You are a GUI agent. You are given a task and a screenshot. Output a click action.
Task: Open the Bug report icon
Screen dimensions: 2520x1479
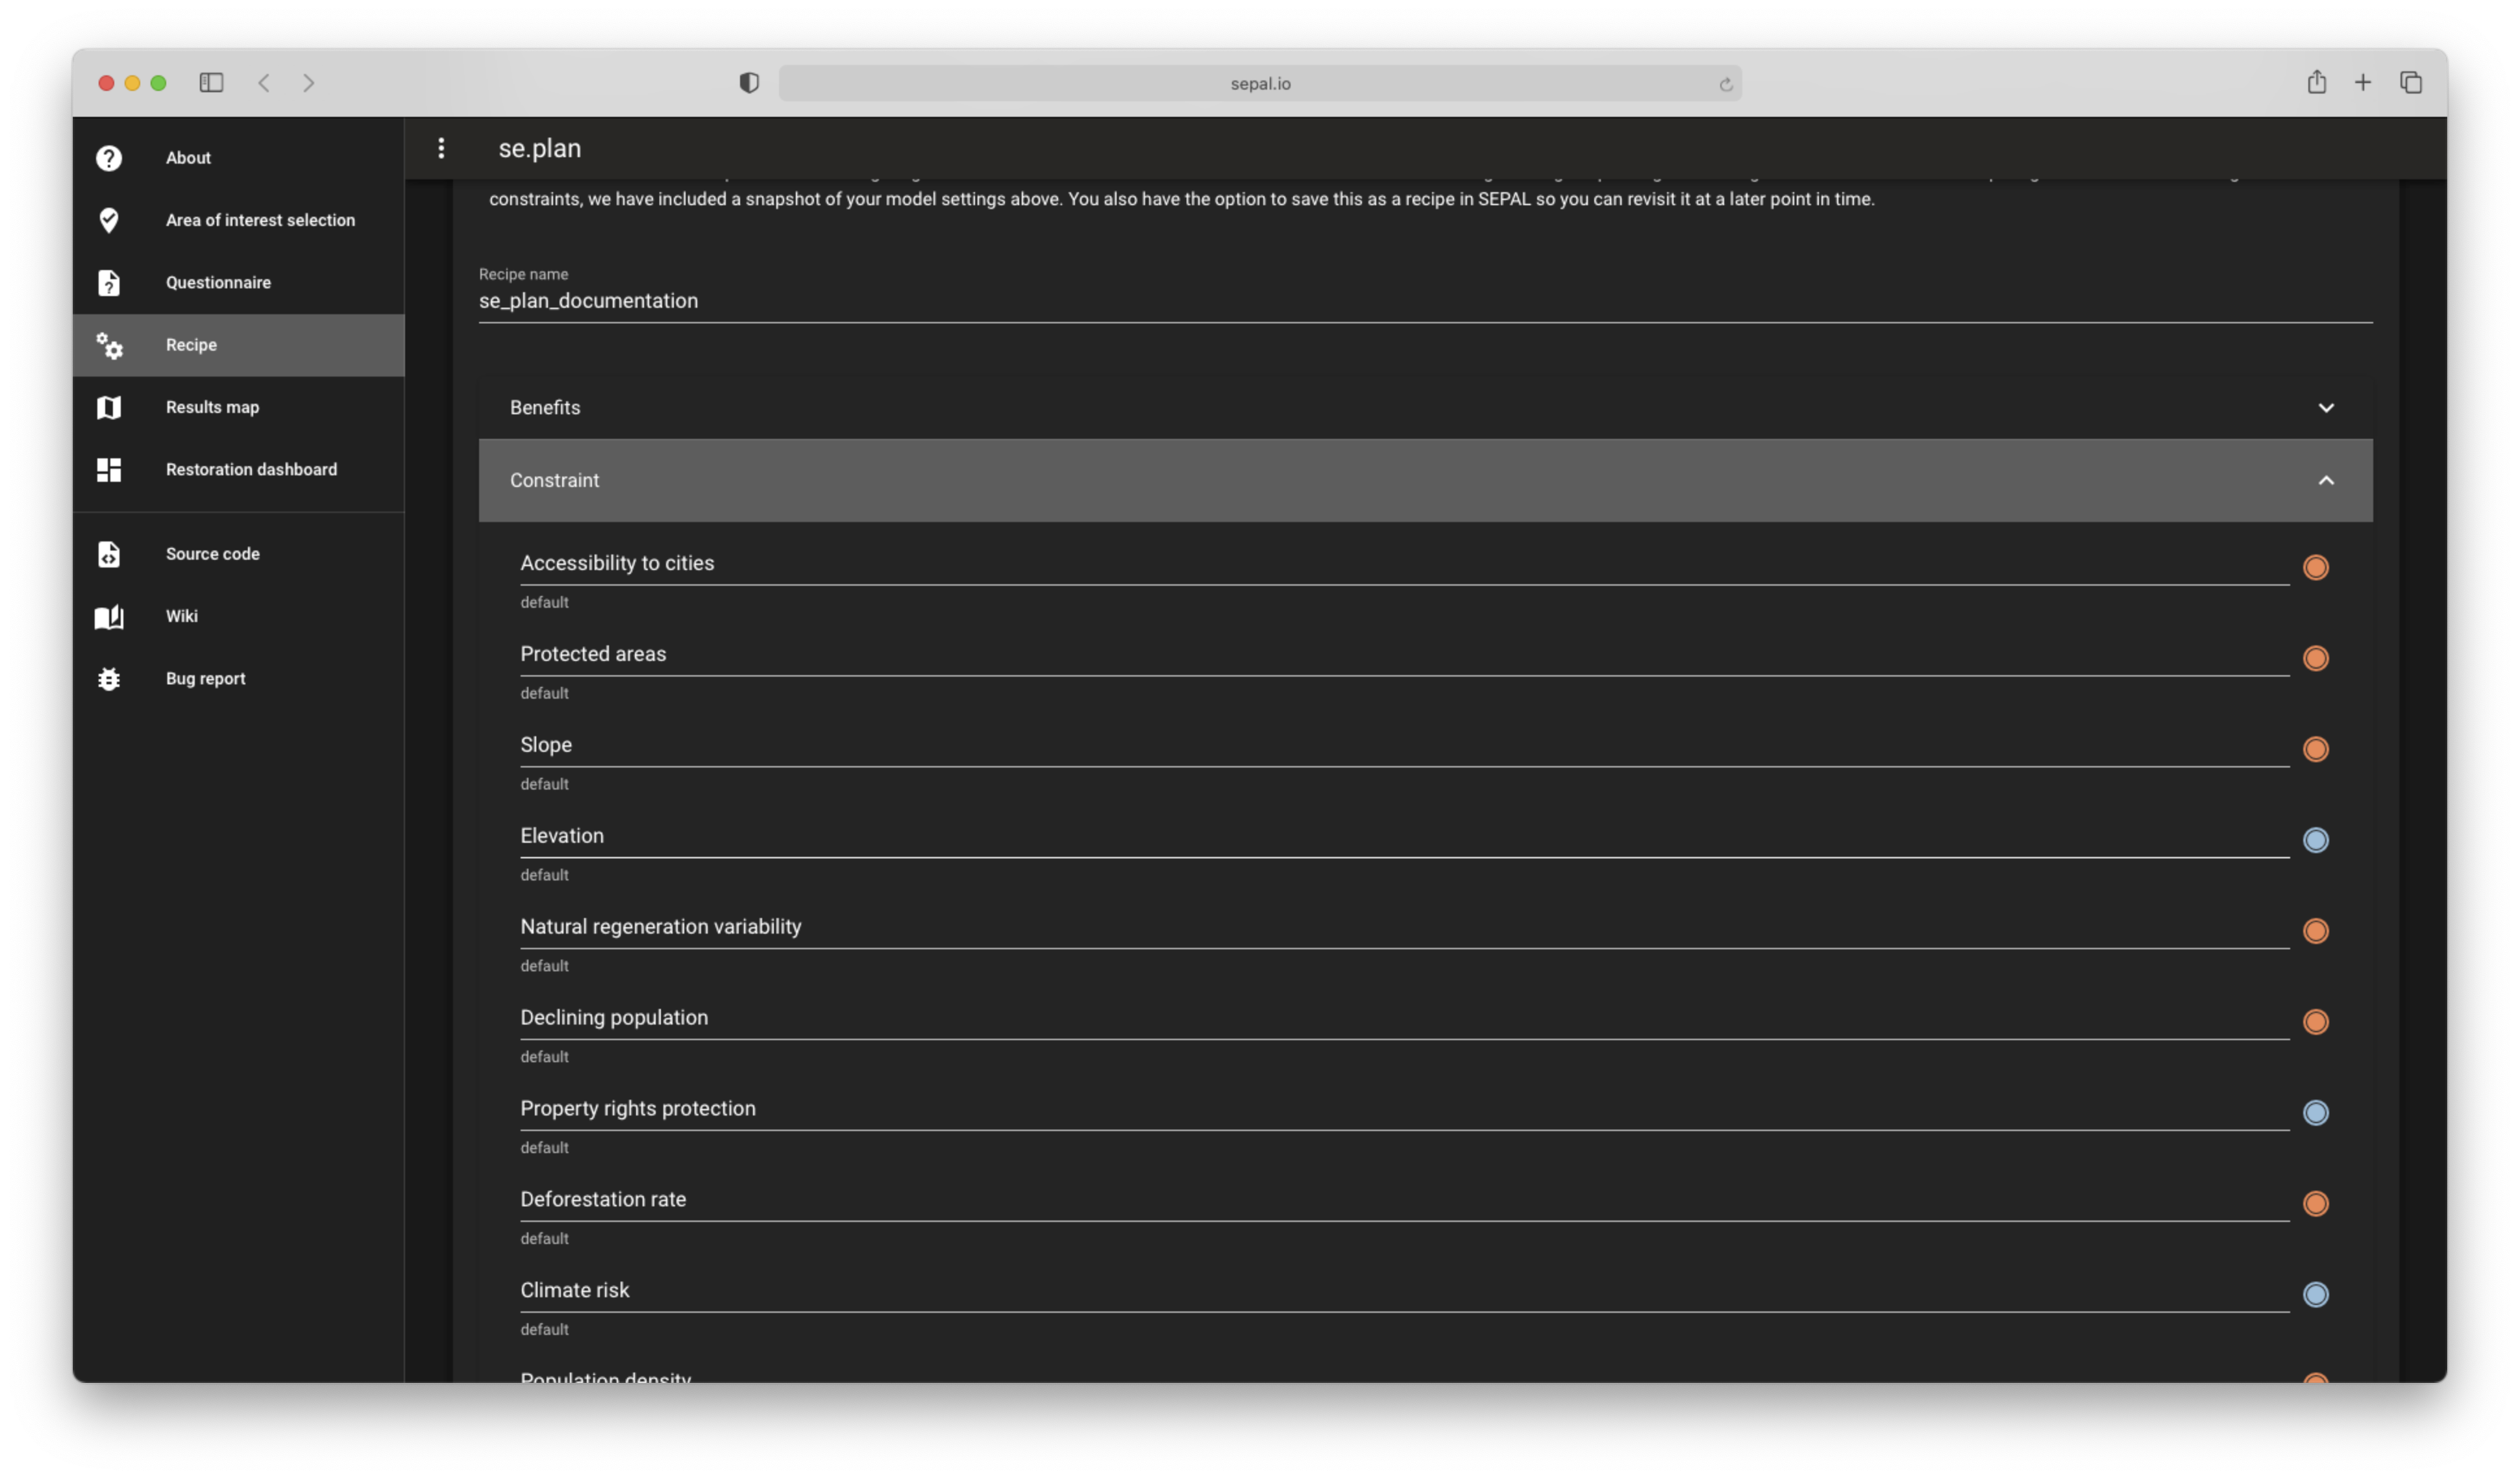coord(109,679)
